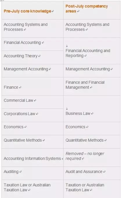Click the 'Finance and Financial Management' text
This screenshot has width=121, height=198.
85,85
